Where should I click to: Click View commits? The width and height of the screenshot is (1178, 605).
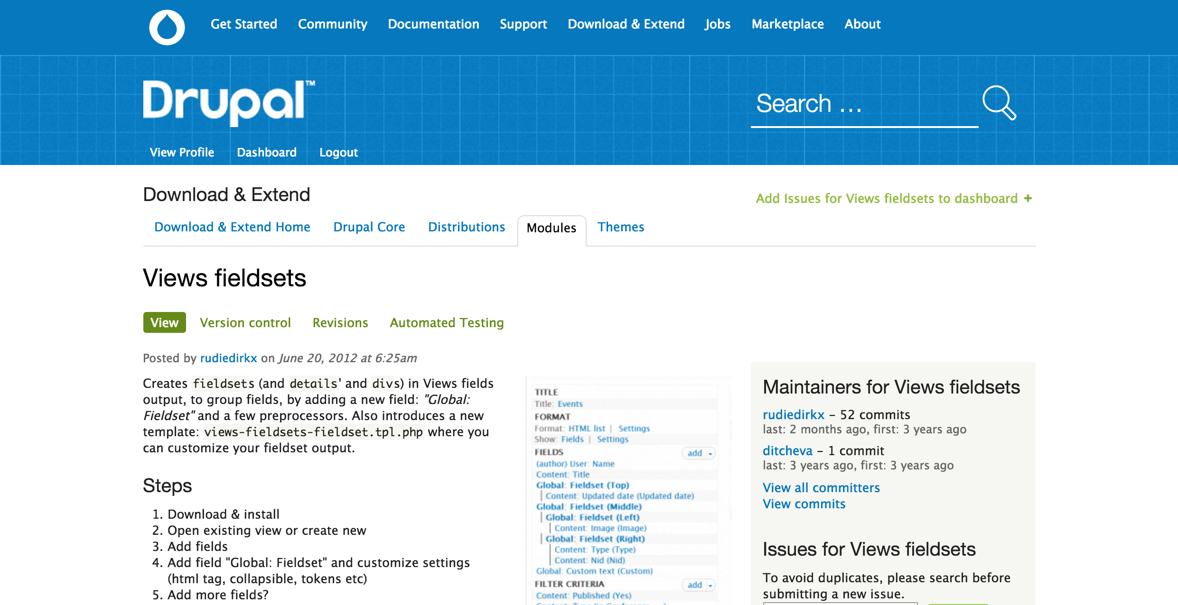(804, 504)
